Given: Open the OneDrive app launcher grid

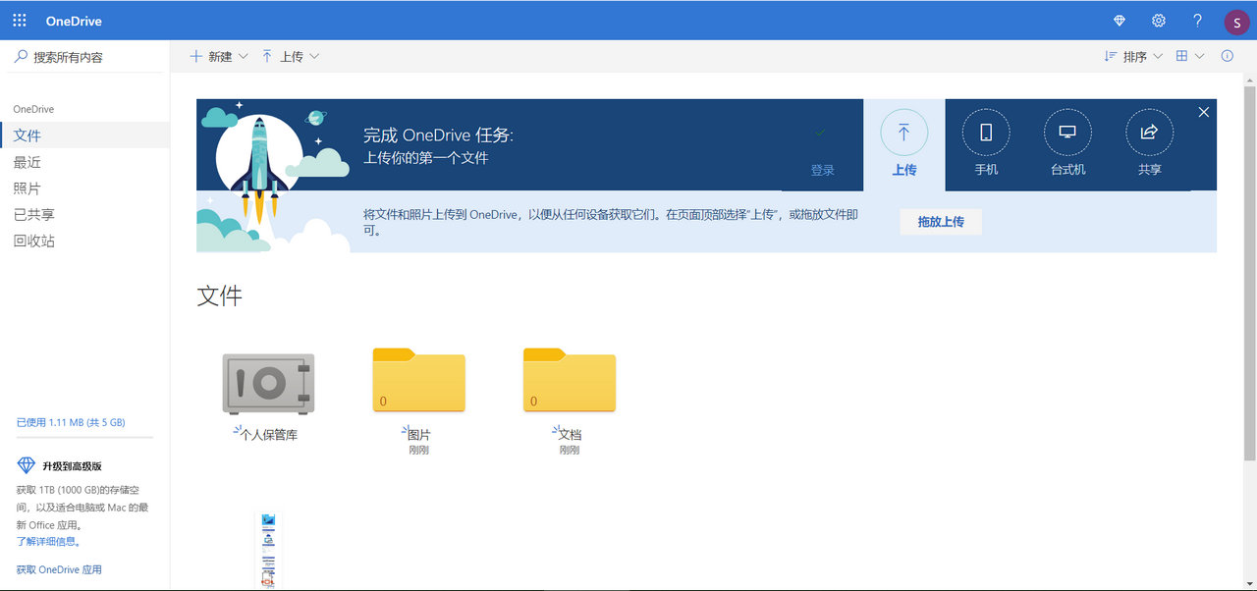Looking at the screenshot, I should 19,20.
